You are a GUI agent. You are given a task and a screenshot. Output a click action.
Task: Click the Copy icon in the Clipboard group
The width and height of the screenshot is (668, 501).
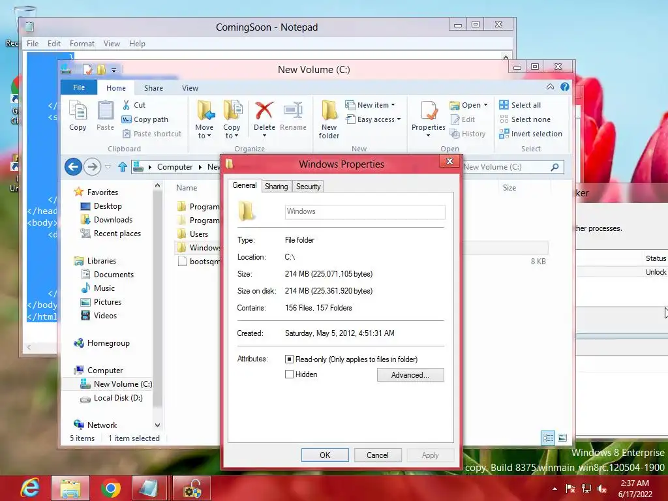[x=78, y=115]
